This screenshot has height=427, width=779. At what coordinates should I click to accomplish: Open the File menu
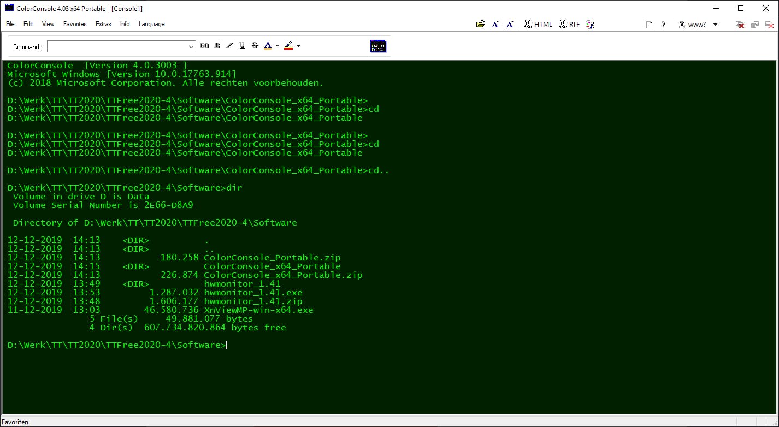pyautogui.click(x=10, y=24)
